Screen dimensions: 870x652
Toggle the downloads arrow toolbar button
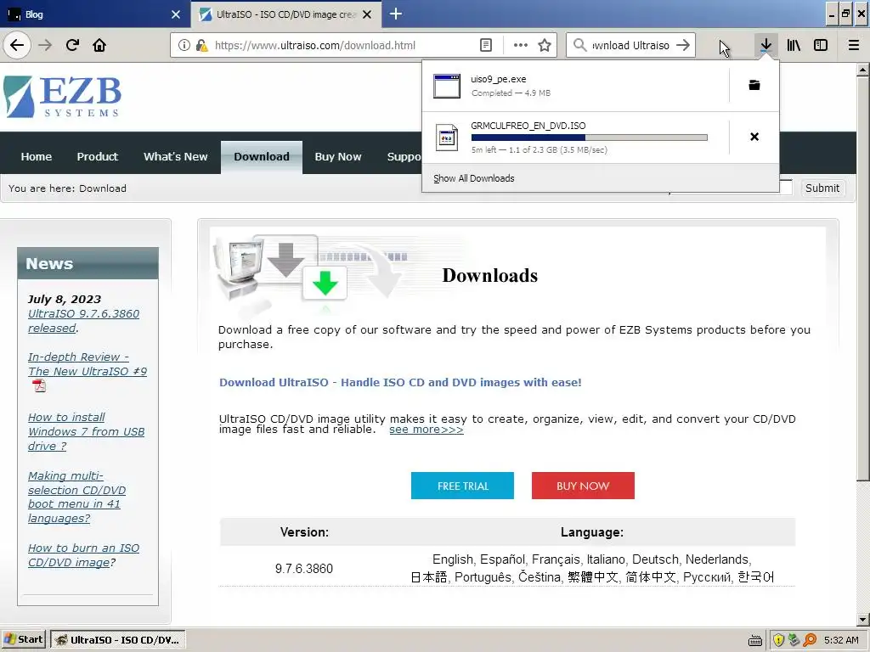(765, 45)
